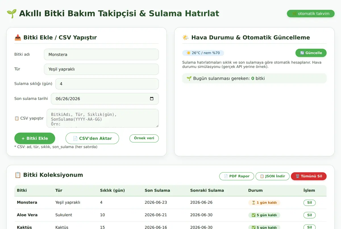Click the Aloe Vera name cell
This screenshot has height=229, width=341.
27,215
